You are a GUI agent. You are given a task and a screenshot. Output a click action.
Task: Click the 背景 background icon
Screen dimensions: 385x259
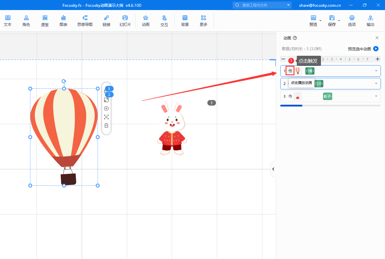tap(185, 21)
